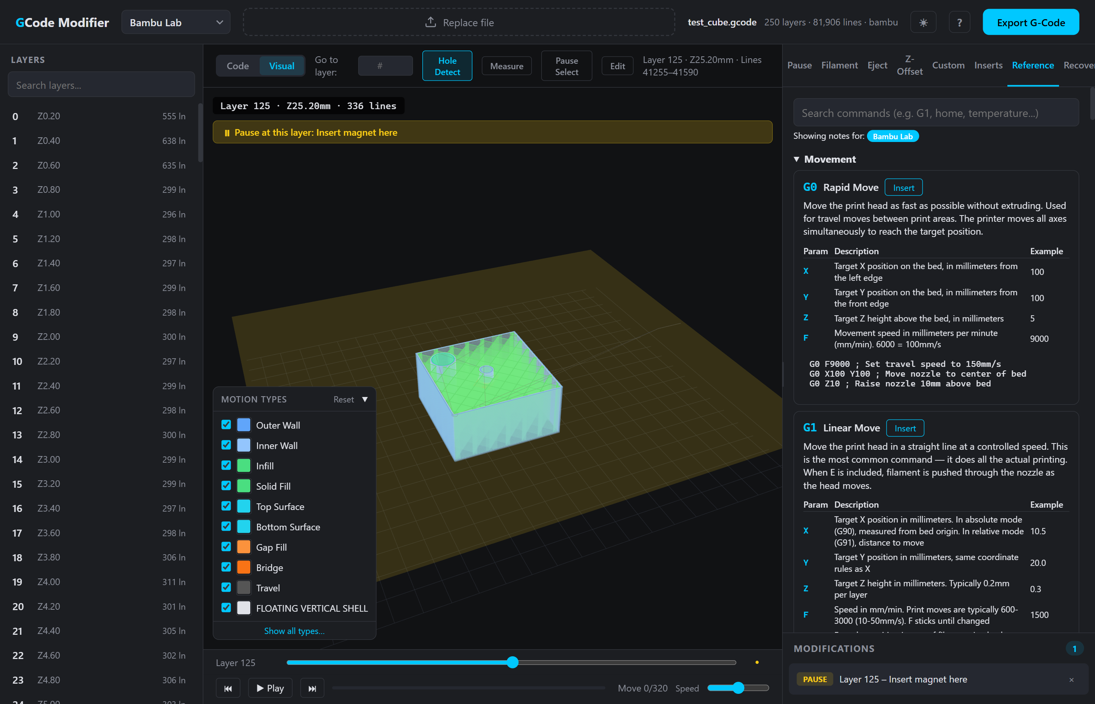Focus the Search commands field
This screenshot has width=1095, height=704.
935,113
